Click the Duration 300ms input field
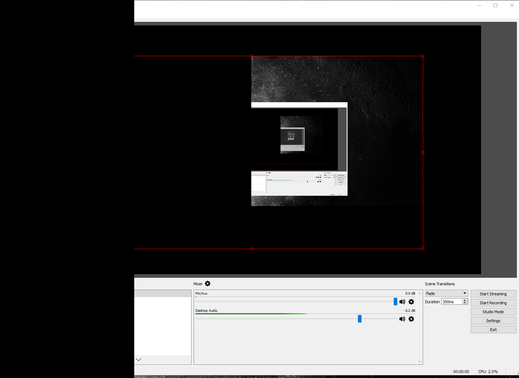 (452, 302)
